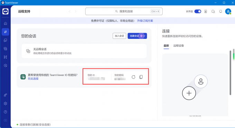Click the 在此连接 link
The width and height of the screenshot is (235, 128).
[x=33, y=78]
